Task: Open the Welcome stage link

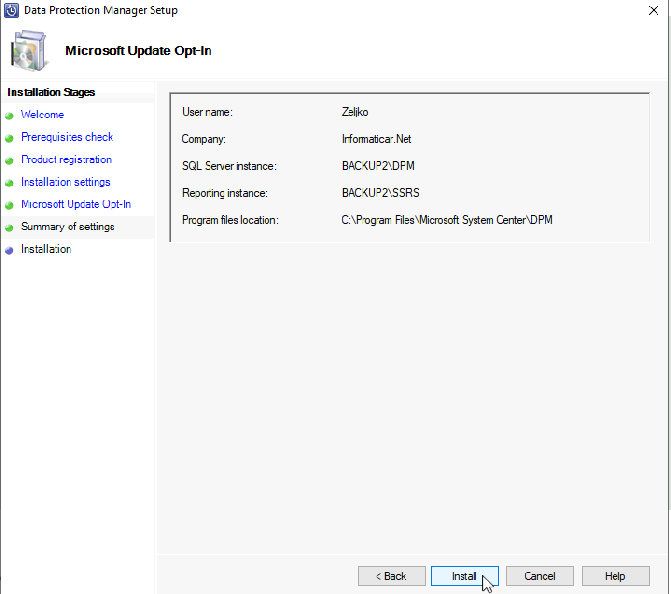Action: point(42,115)
